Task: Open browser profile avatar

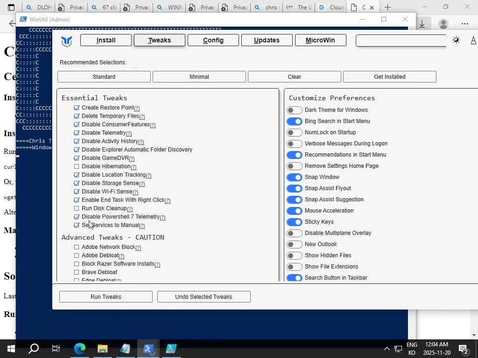Action: coord(443,24)
